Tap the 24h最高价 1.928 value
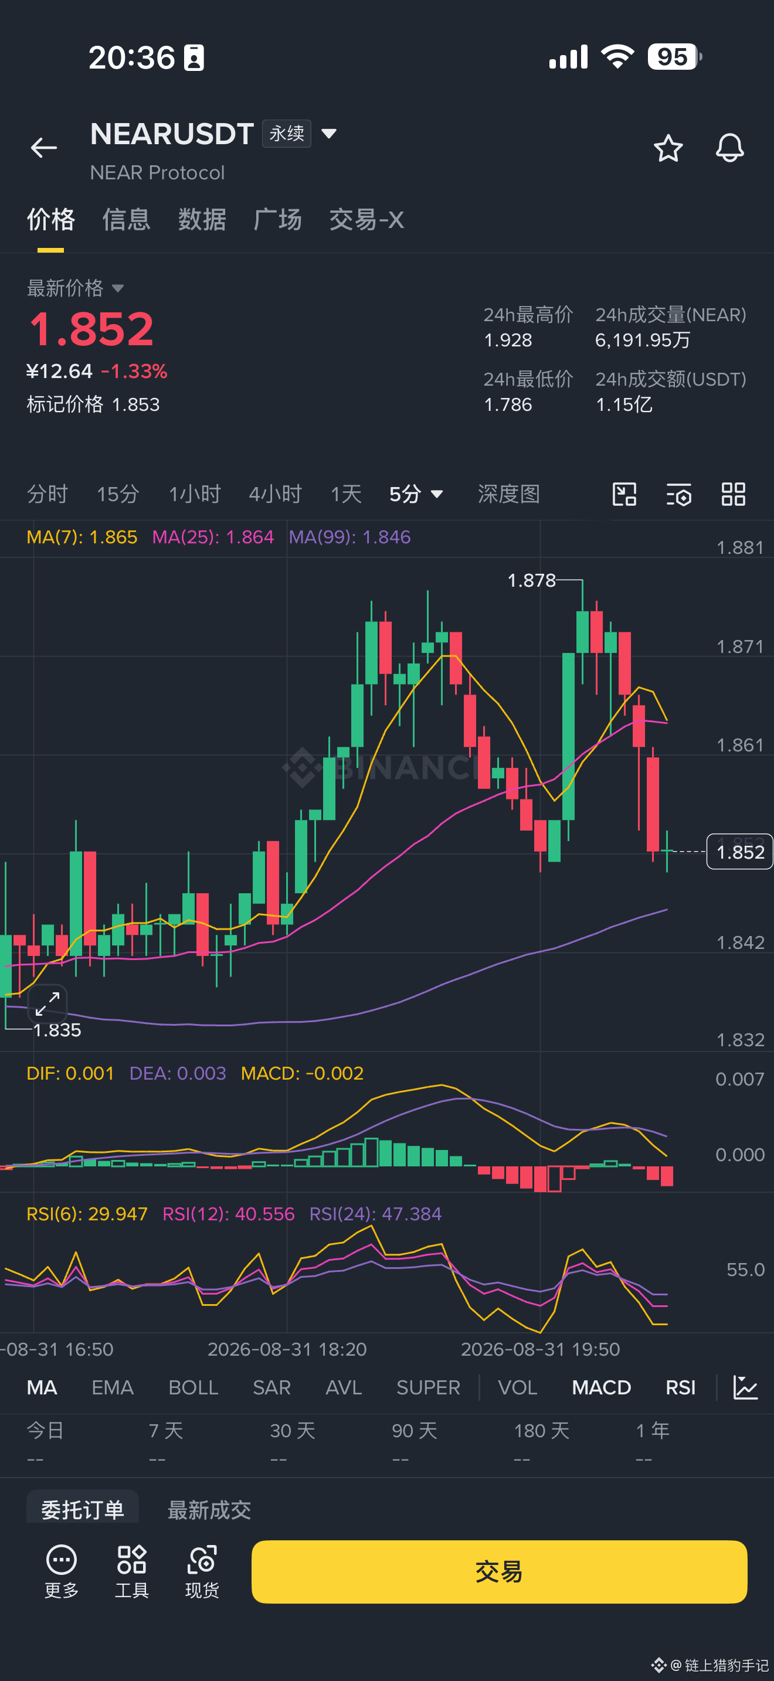This screenshot has height=1681, width=774. point(508,340)
